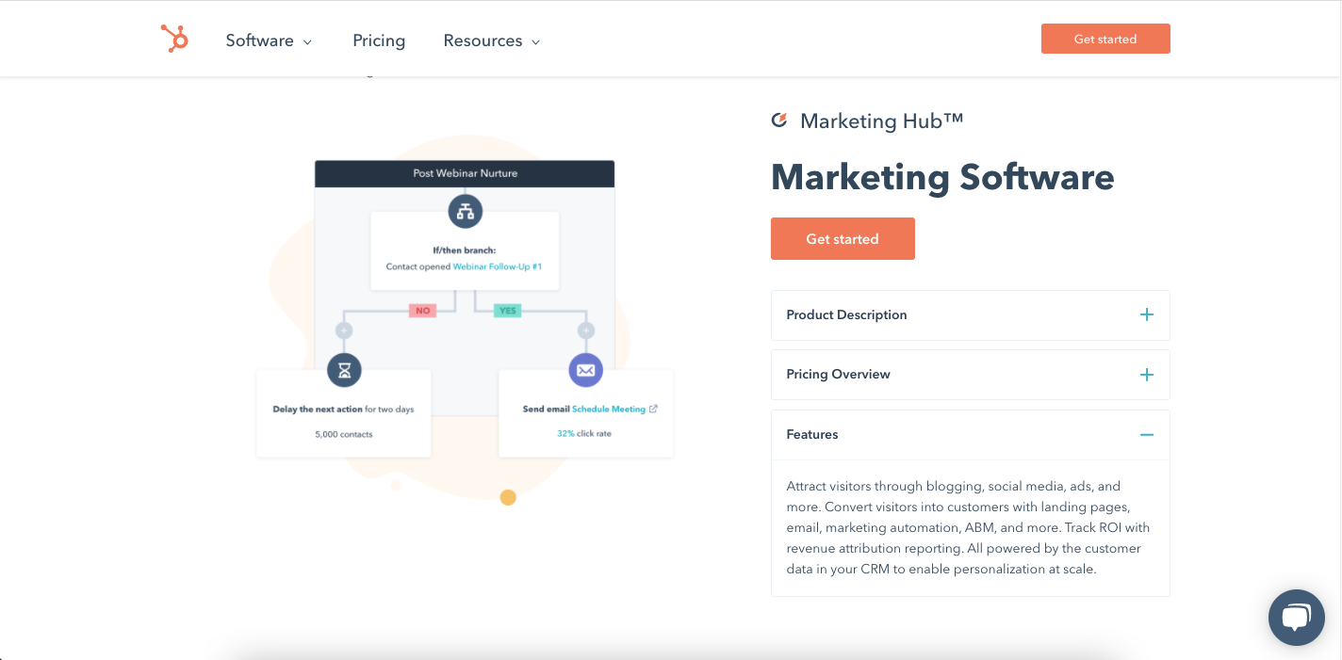Open the Software dropdown menu
1342x660 pixels.
tap(268, 40)
